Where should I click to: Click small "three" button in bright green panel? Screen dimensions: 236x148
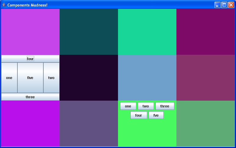coord(165,106)
